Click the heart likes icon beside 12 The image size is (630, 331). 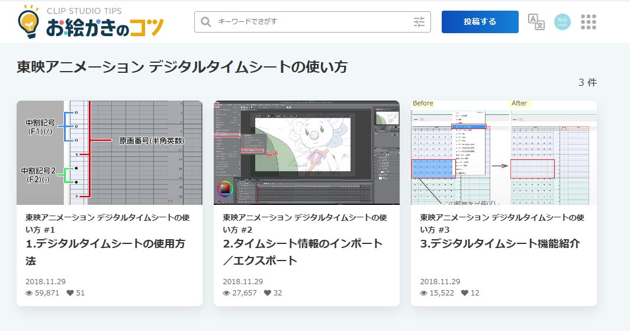click(464, 293)
